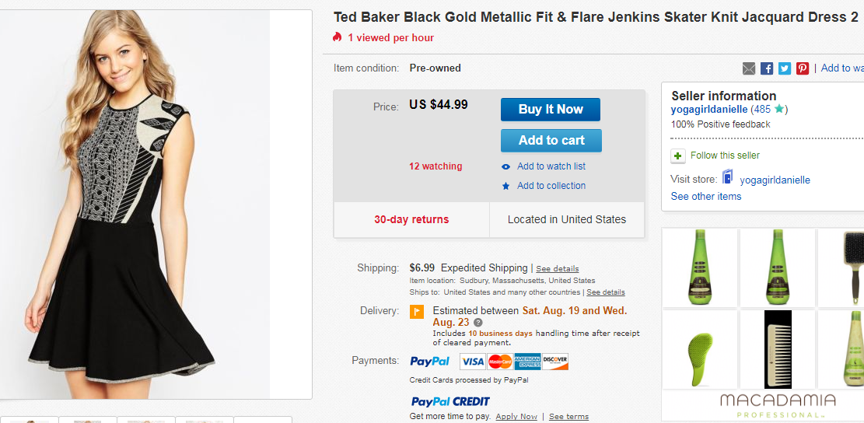Screen dimensions: 864x423
Task: Share listing via email envelope icon
Action: click(x=749, y=68)
